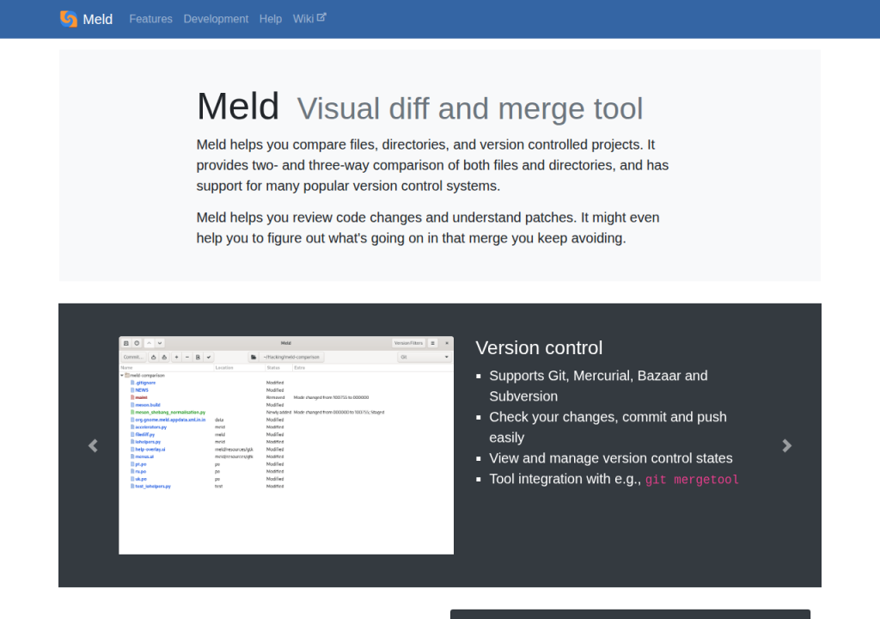The height and width of the screenshot is (619, 880).
Task: Click the Meld logo icon in navbar
Action: pyautogui.click(x=69, y=19)
